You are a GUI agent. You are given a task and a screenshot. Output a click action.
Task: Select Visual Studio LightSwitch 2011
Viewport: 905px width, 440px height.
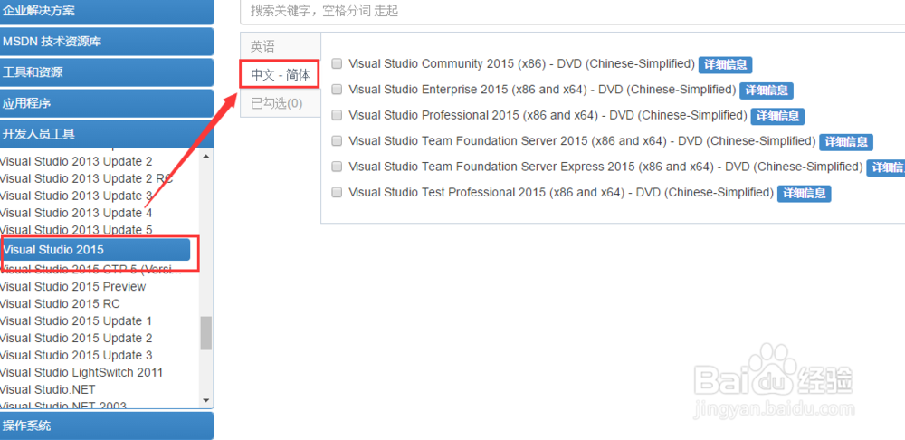[81, 372]
